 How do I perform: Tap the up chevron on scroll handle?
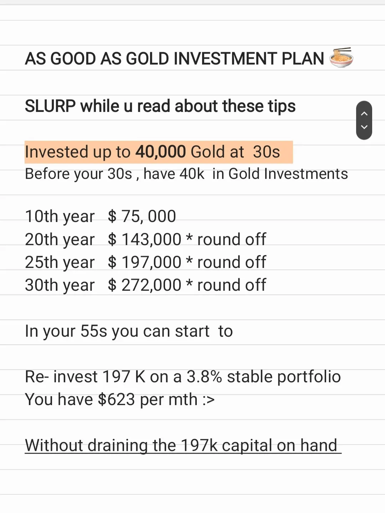click(364, 114)
